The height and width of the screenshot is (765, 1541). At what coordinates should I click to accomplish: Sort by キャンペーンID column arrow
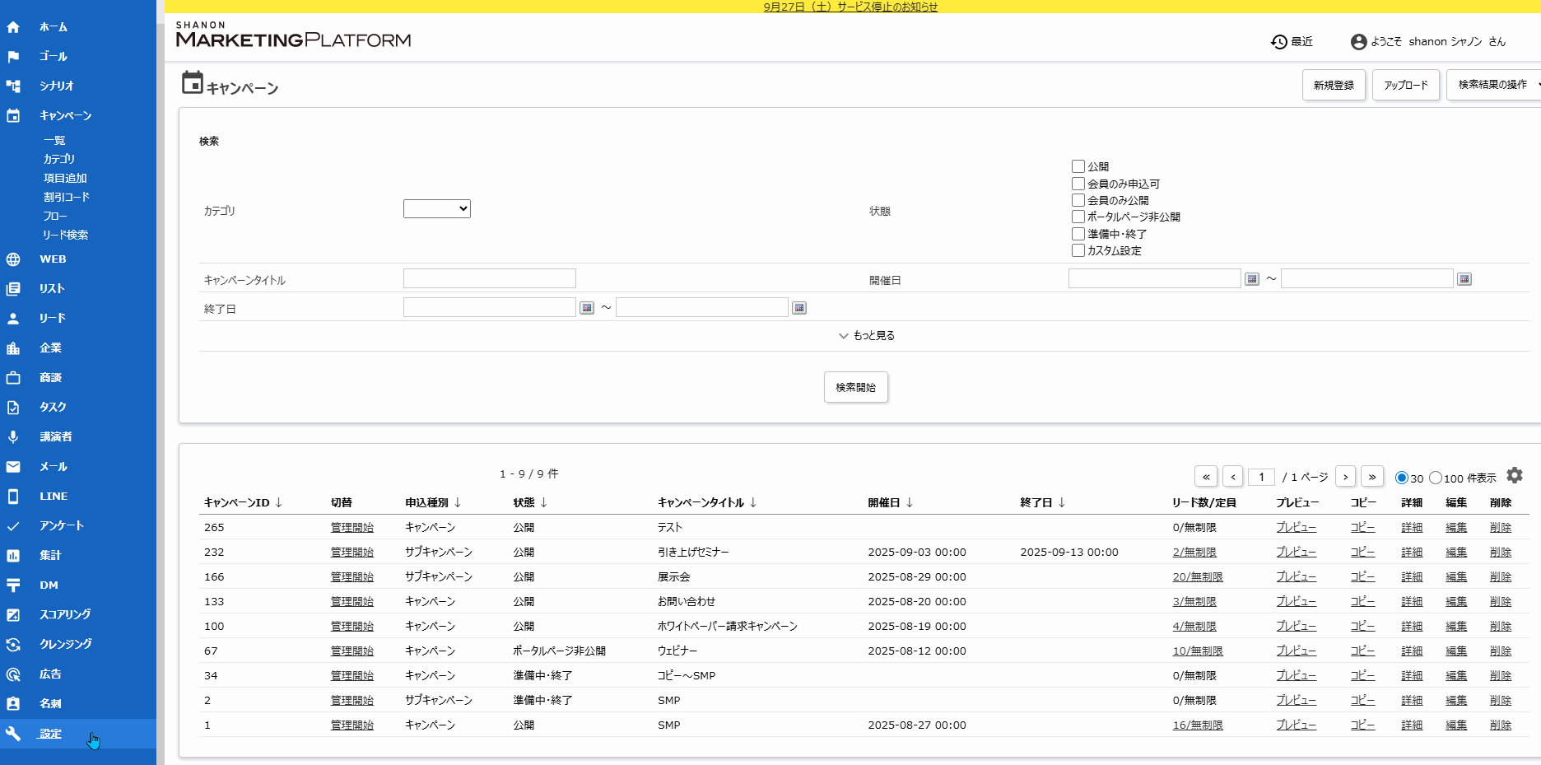[279, 502]
